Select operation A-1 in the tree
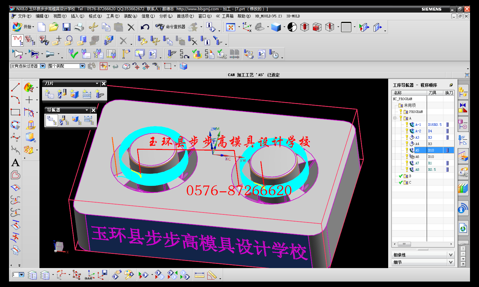 tap(418, 125)
